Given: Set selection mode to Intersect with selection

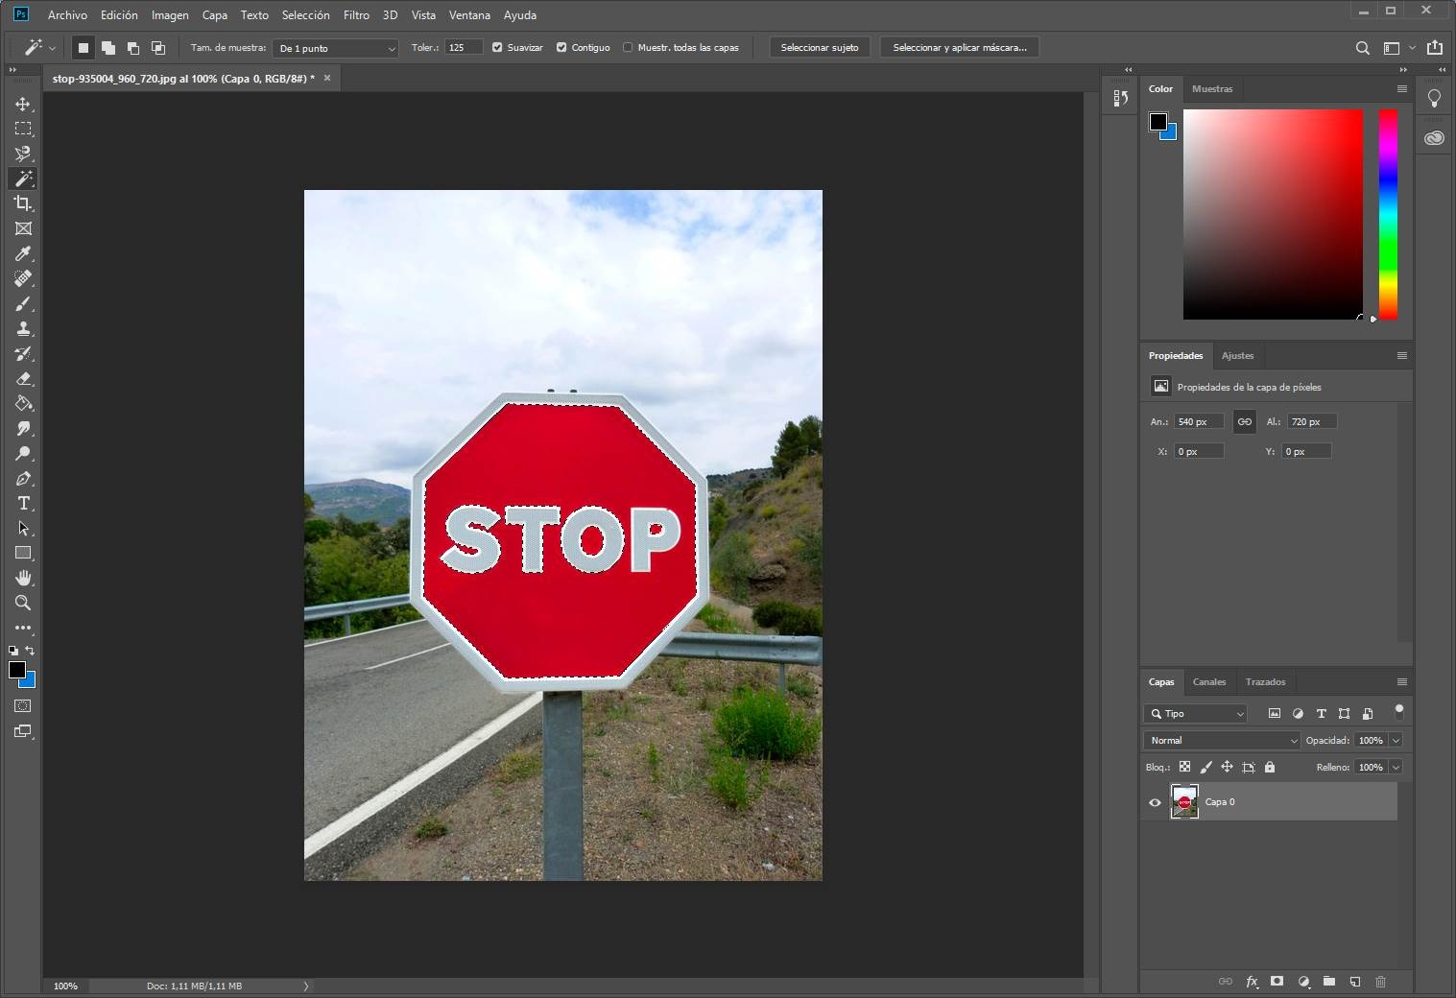Looking at the screenshot, I should point(158,48).
